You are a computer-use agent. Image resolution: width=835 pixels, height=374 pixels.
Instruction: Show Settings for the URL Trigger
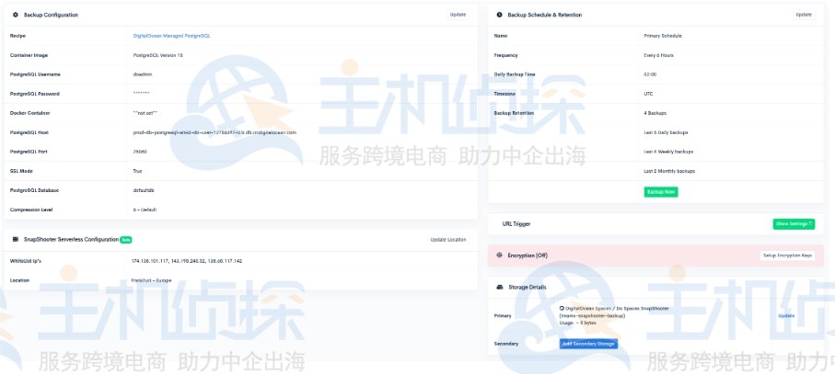794,224
